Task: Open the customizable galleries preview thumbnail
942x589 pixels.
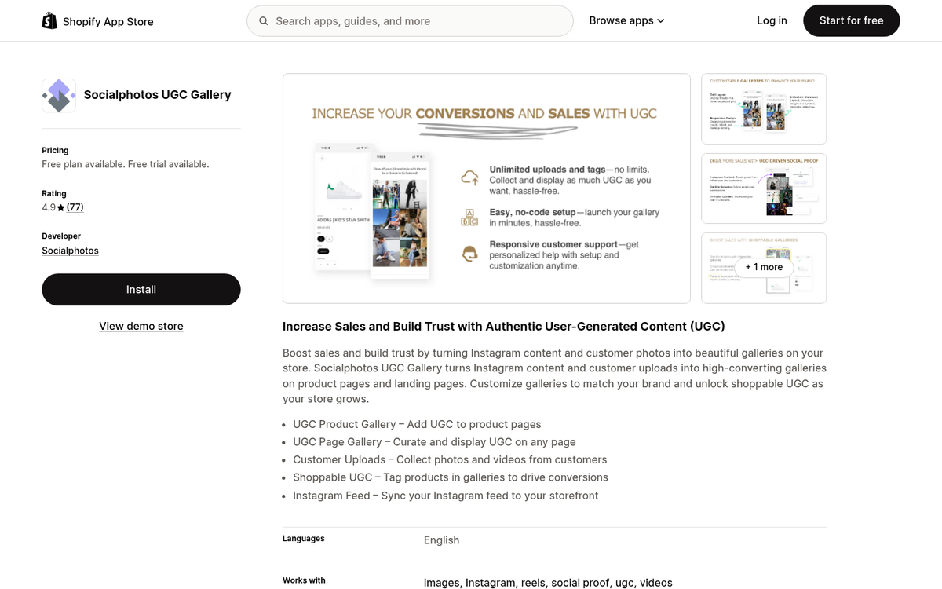Action: (763, 108)
